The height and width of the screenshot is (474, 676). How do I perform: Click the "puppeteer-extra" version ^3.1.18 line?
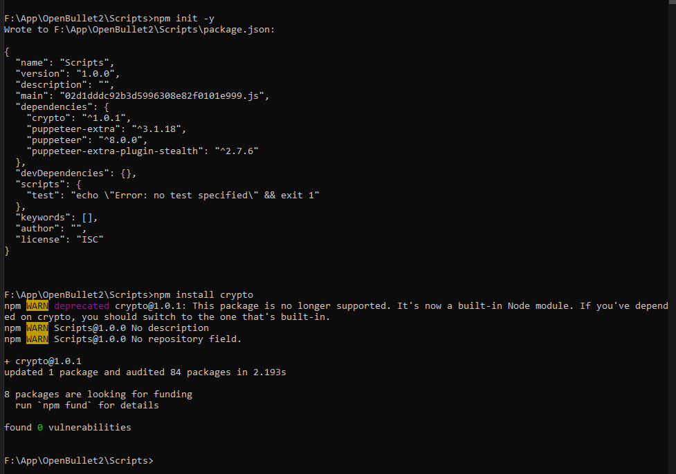(106, 129)
